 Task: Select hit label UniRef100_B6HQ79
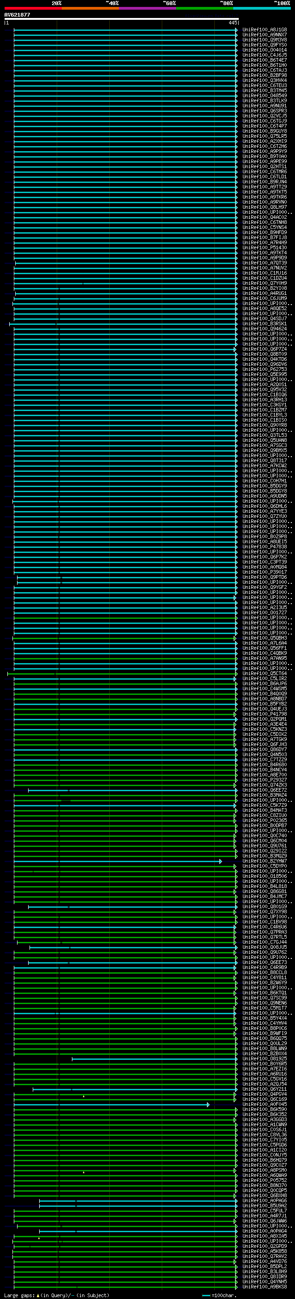(x=265, y=1159)
